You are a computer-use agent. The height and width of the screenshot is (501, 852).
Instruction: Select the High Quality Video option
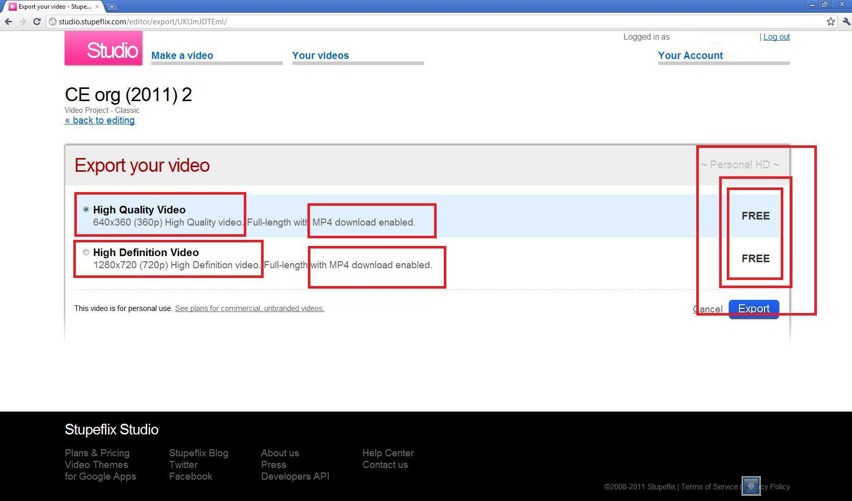[x=86, y=209]
